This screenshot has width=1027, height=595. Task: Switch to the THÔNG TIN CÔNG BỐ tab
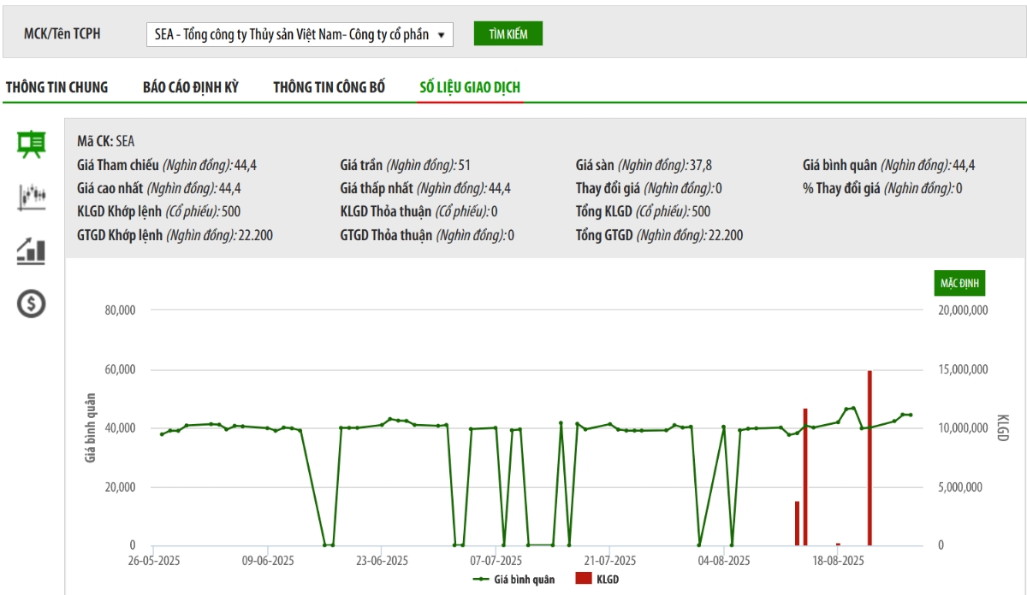[329, 87]
